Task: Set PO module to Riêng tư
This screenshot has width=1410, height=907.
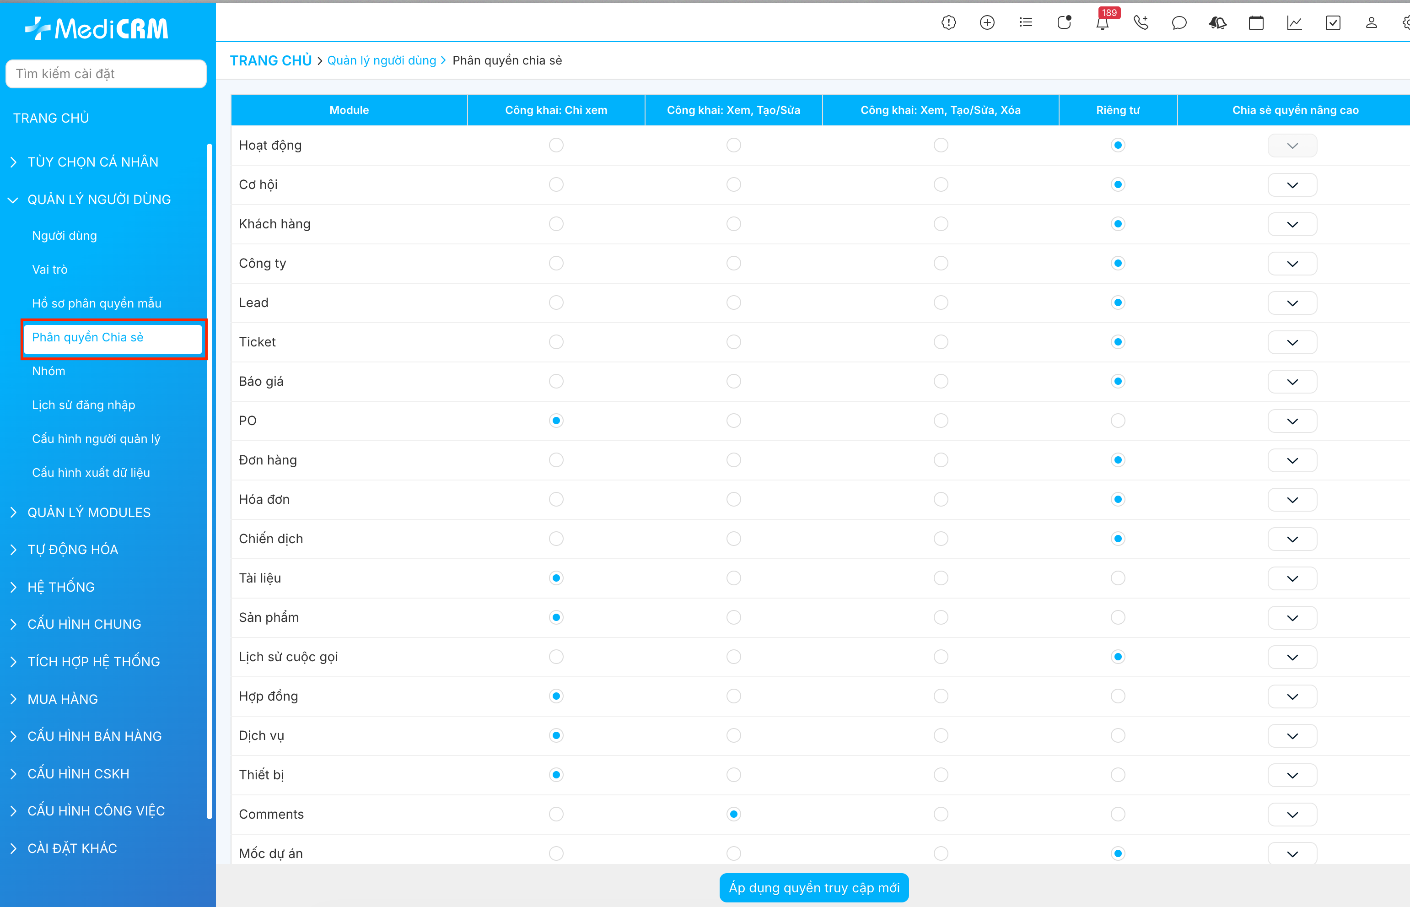Action: (x=1118, y=421)
